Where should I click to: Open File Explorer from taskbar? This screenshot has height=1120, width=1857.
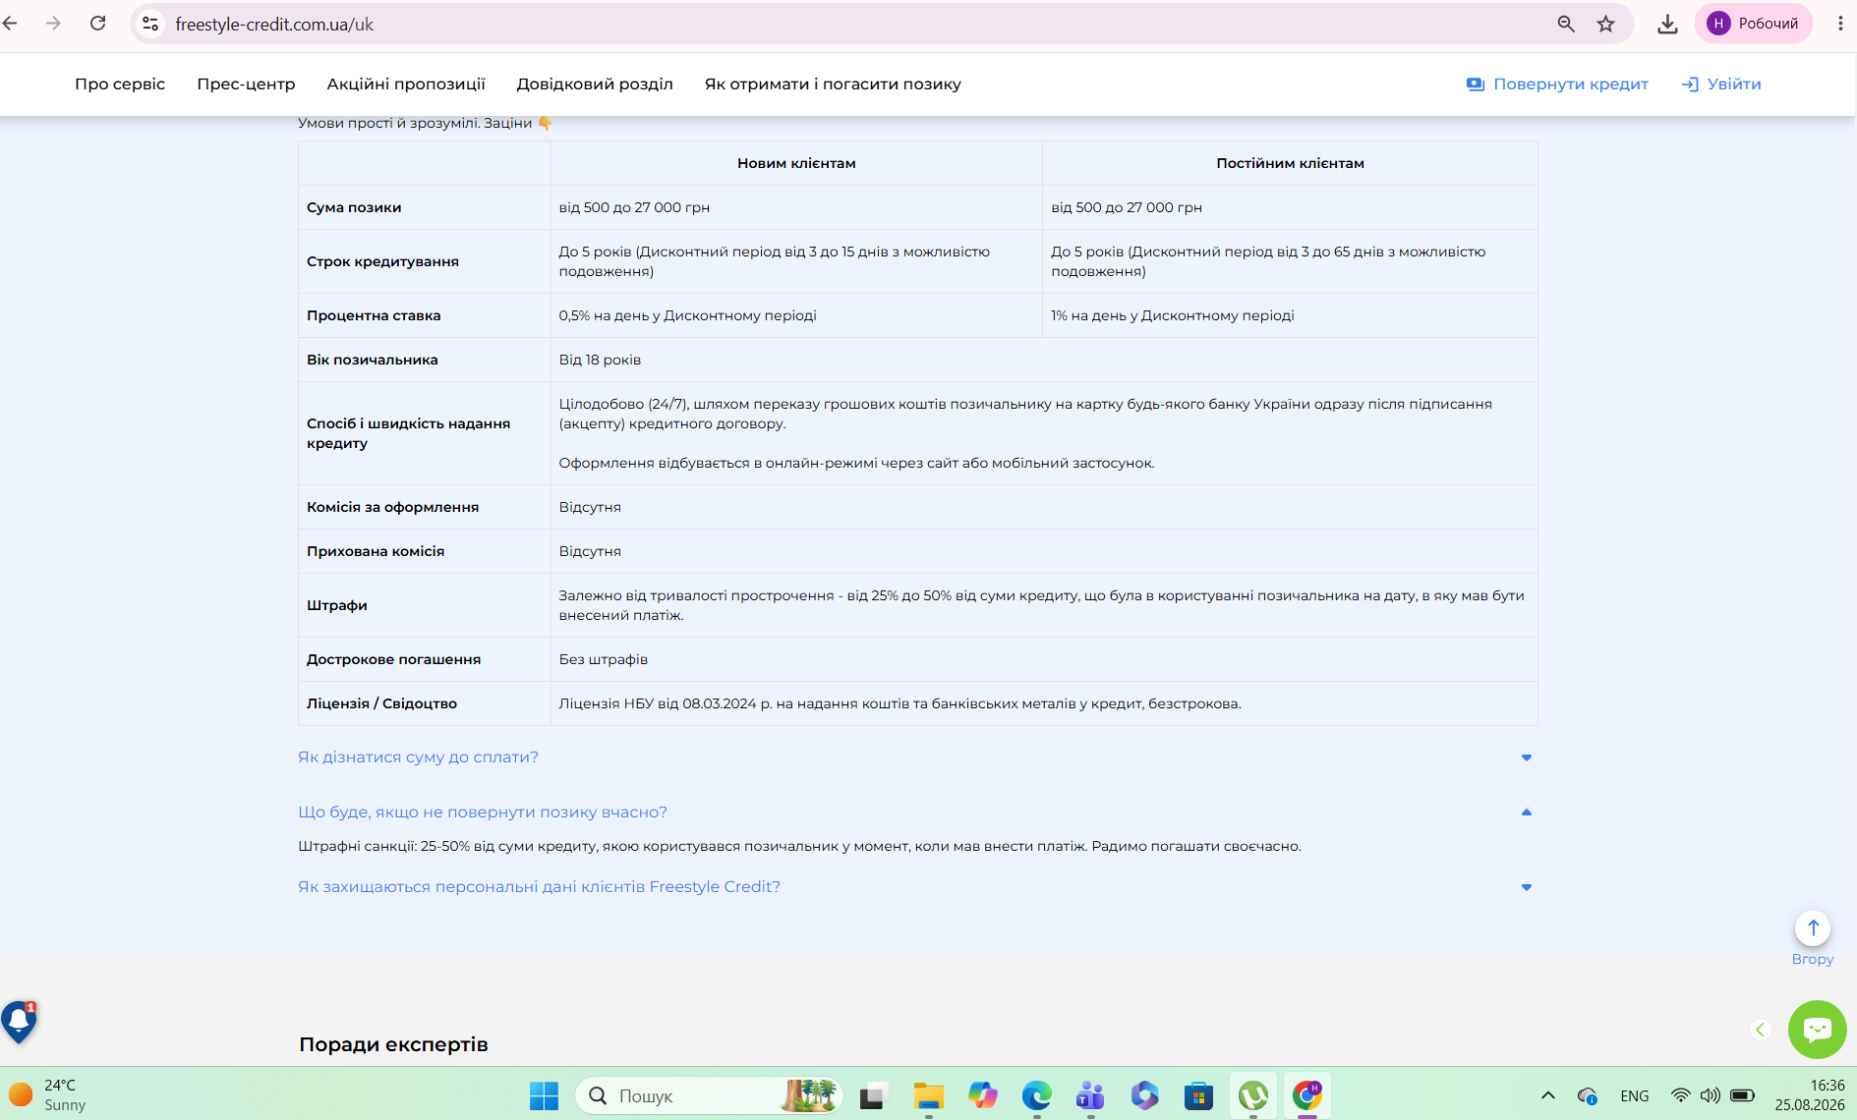[928, 1095]
